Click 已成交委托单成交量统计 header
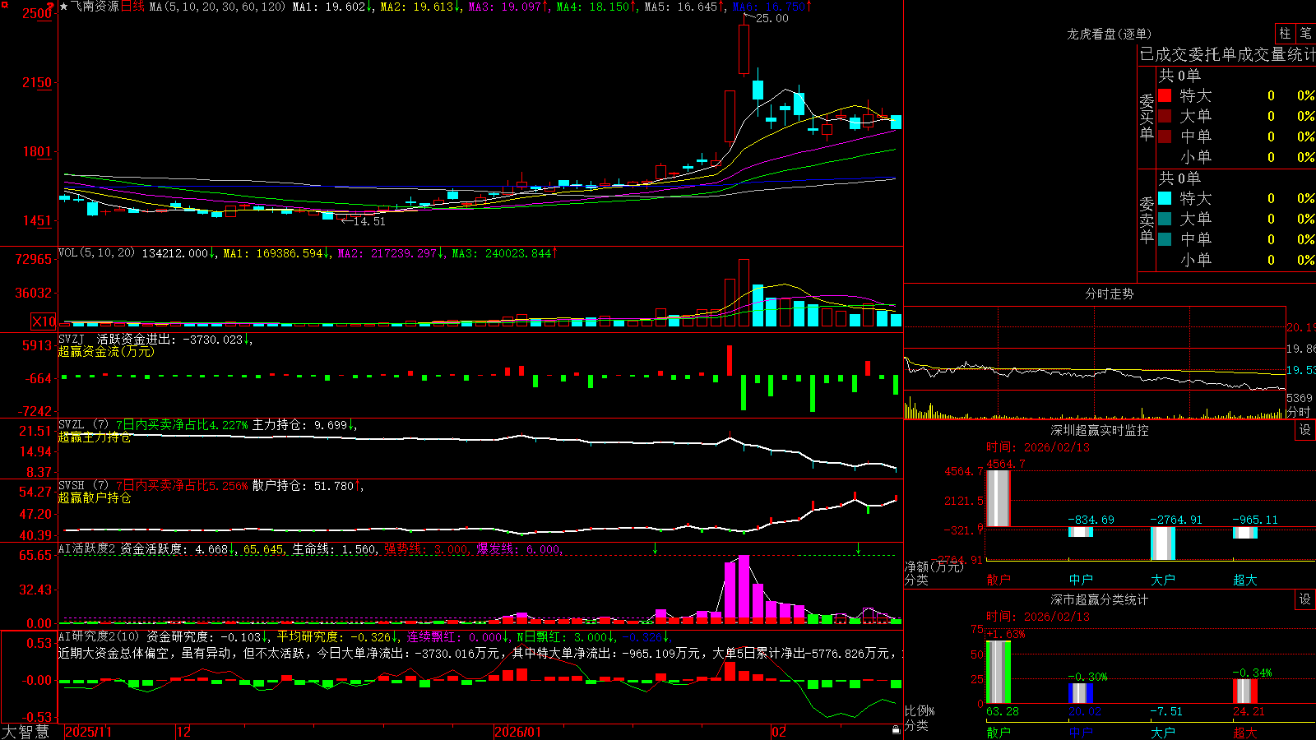This screenshot has width=1316, height=740. tap(1227, 54)
